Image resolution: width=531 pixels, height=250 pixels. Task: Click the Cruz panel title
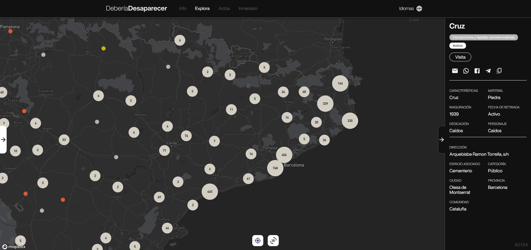[x=457, y=26]
